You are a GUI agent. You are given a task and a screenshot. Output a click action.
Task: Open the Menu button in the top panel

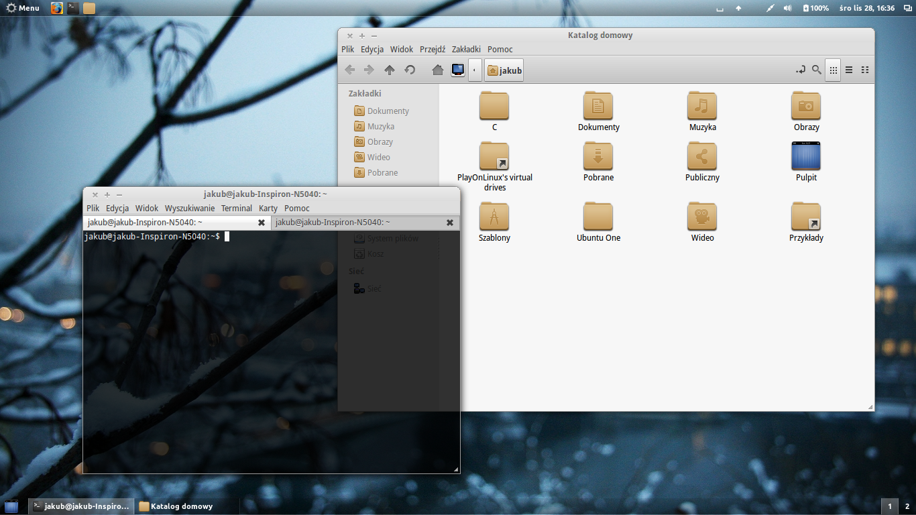tap(23, 8)
